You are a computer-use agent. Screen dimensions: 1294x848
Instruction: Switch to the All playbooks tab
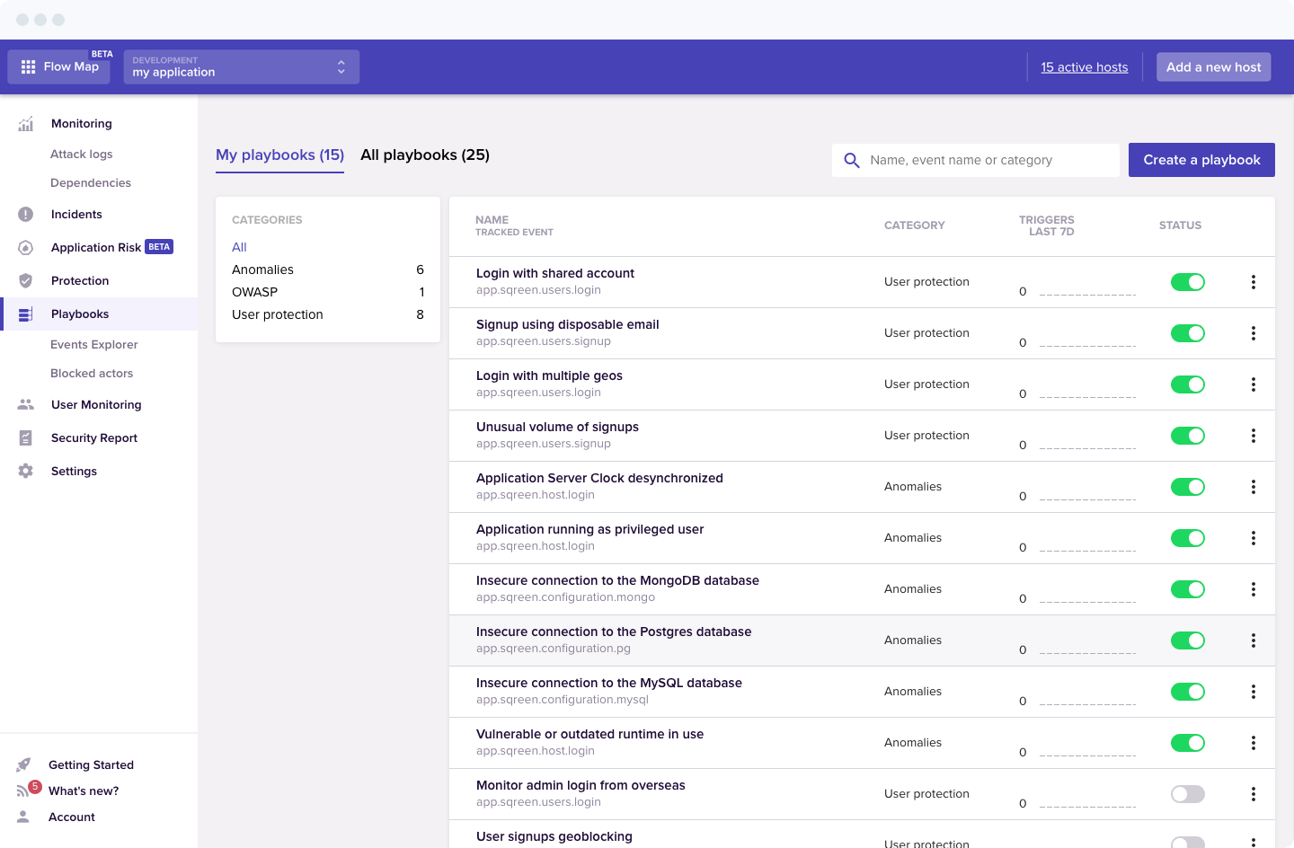pyautogui.click(x=425, y=155)
